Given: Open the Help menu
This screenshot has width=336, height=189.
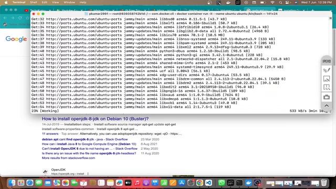Looking at the screenshot, I should tap(83, 2).
